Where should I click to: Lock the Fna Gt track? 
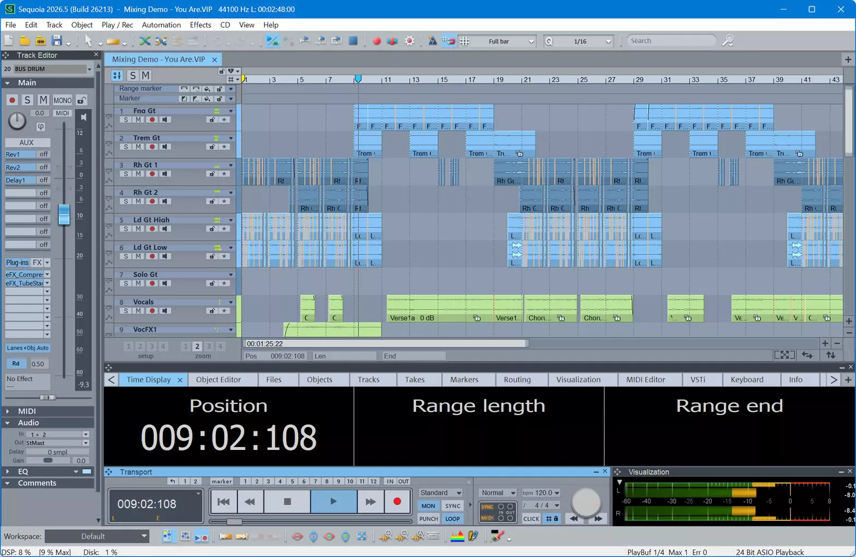[212, 120]
